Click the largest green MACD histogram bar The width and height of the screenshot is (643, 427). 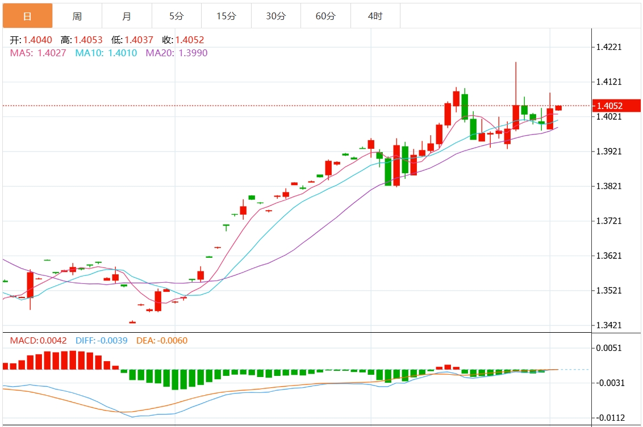tap(175, 379)
